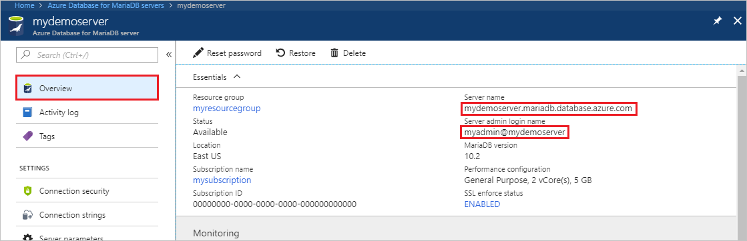This screenshot has height=241, width=747.
Task: Open Tags in the sidebar
Action: (x=87, y=136)
